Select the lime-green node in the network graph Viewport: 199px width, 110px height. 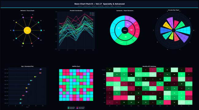[x=23, y=43]
